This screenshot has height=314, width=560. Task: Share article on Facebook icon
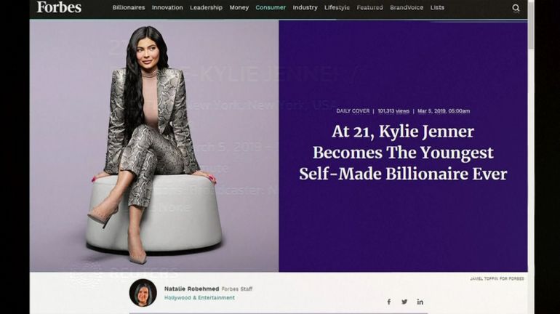389,302
